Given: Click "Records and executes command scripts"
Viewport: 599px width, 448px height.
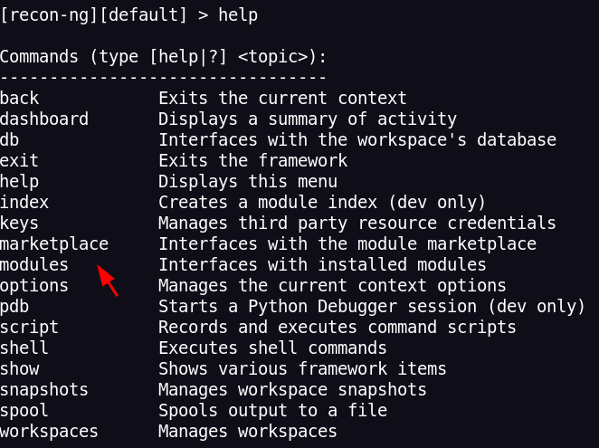Looking at the screenshot, I should [x=338, y=328].
